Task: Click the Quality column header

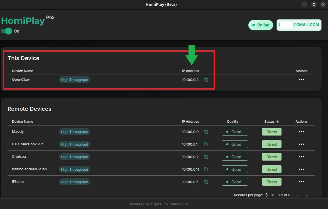Action: point(232,122)
